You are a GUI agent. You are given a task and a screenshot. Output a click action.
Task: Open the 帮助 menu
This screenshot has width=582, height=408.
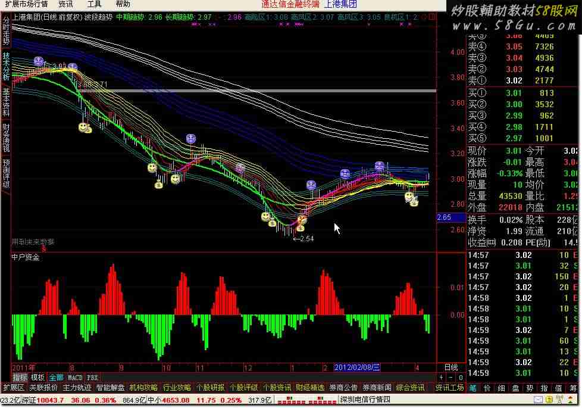(123, 4)
